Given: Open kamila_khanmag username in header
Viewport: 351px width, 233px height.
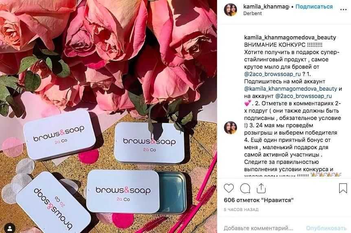Looking at the screenshot, I should tap(266, 7).
